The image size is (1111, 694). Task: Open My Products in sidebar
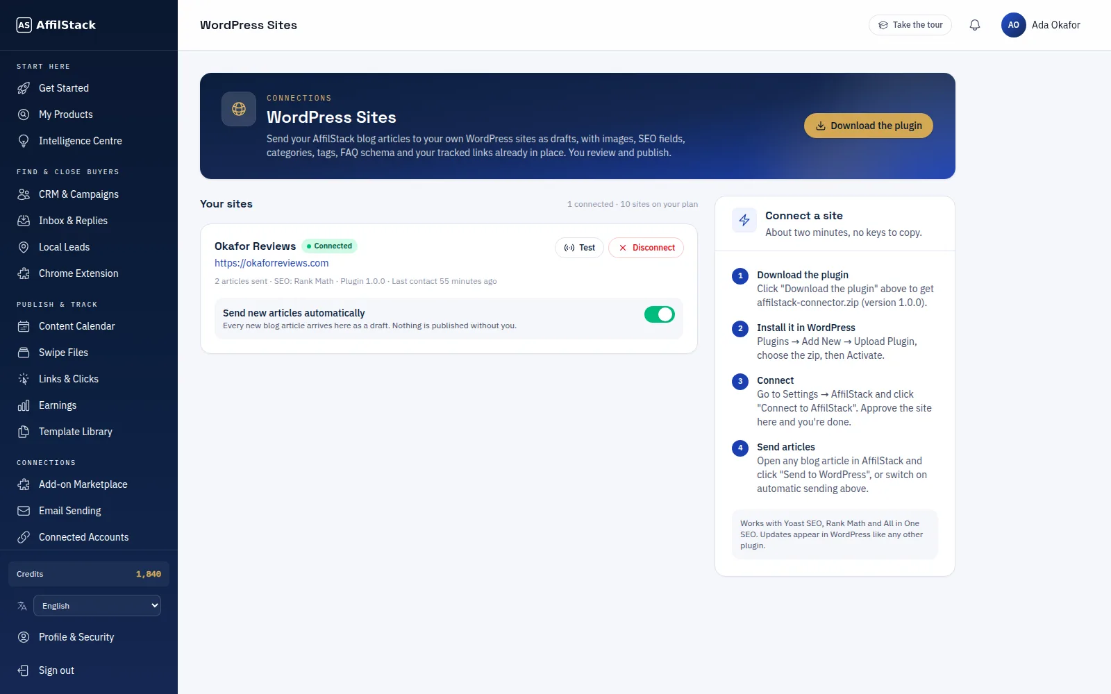[x=89, y=115]
